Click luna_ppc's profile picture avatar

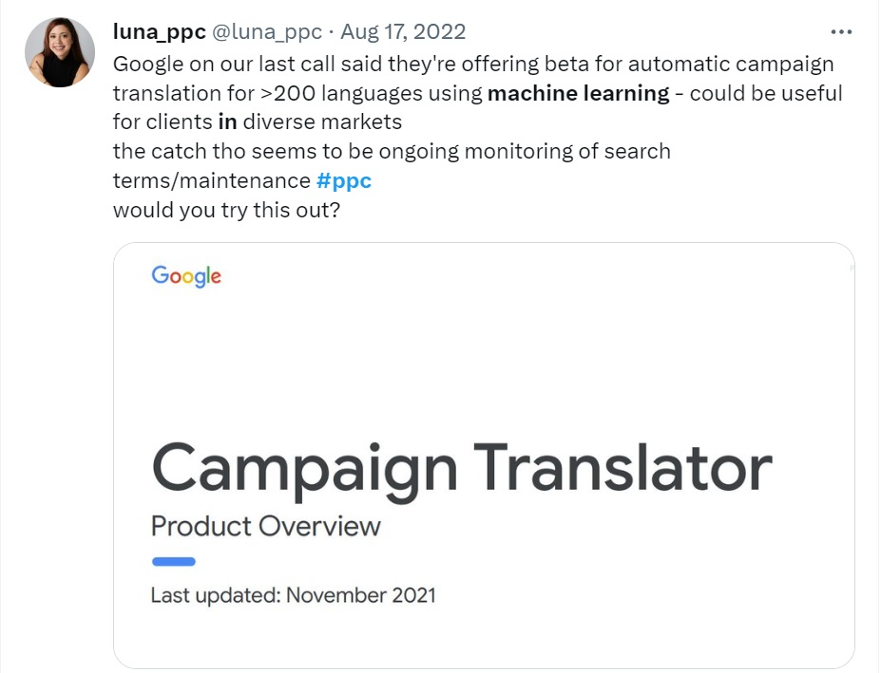tap(60, 52)
